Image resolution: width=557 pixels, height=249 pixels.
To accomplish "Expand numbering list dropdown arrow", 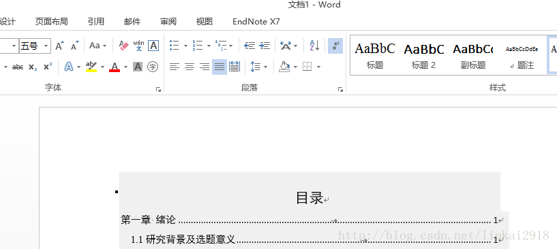I will pyautogui.click(x=209, y=46).
